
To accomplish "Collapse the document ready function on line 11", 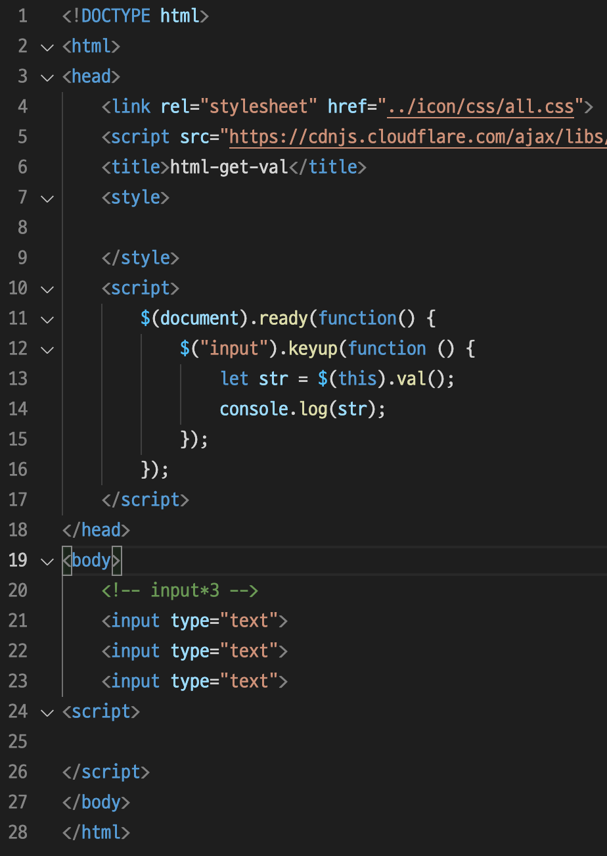I will [x=47, y=319].
